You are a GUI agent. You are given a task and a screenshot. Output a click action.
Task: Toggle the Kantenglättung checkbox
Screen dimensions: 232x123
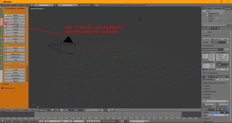tap(205, 73)
